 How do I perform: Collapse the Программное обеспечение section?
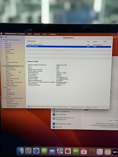tap(4, 98)
